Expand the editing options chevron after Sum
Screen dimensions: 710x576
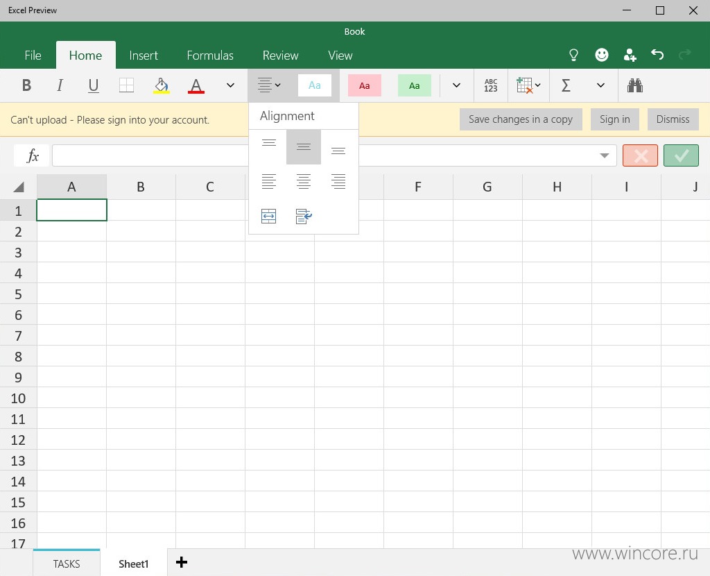[601, 85]
